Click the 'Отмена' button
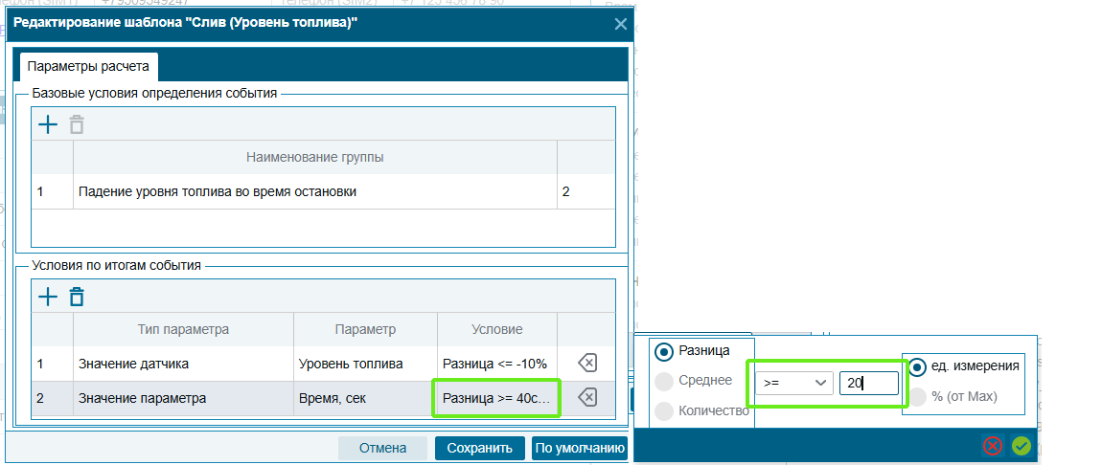The image size is (1102, 465). point(383,448)
